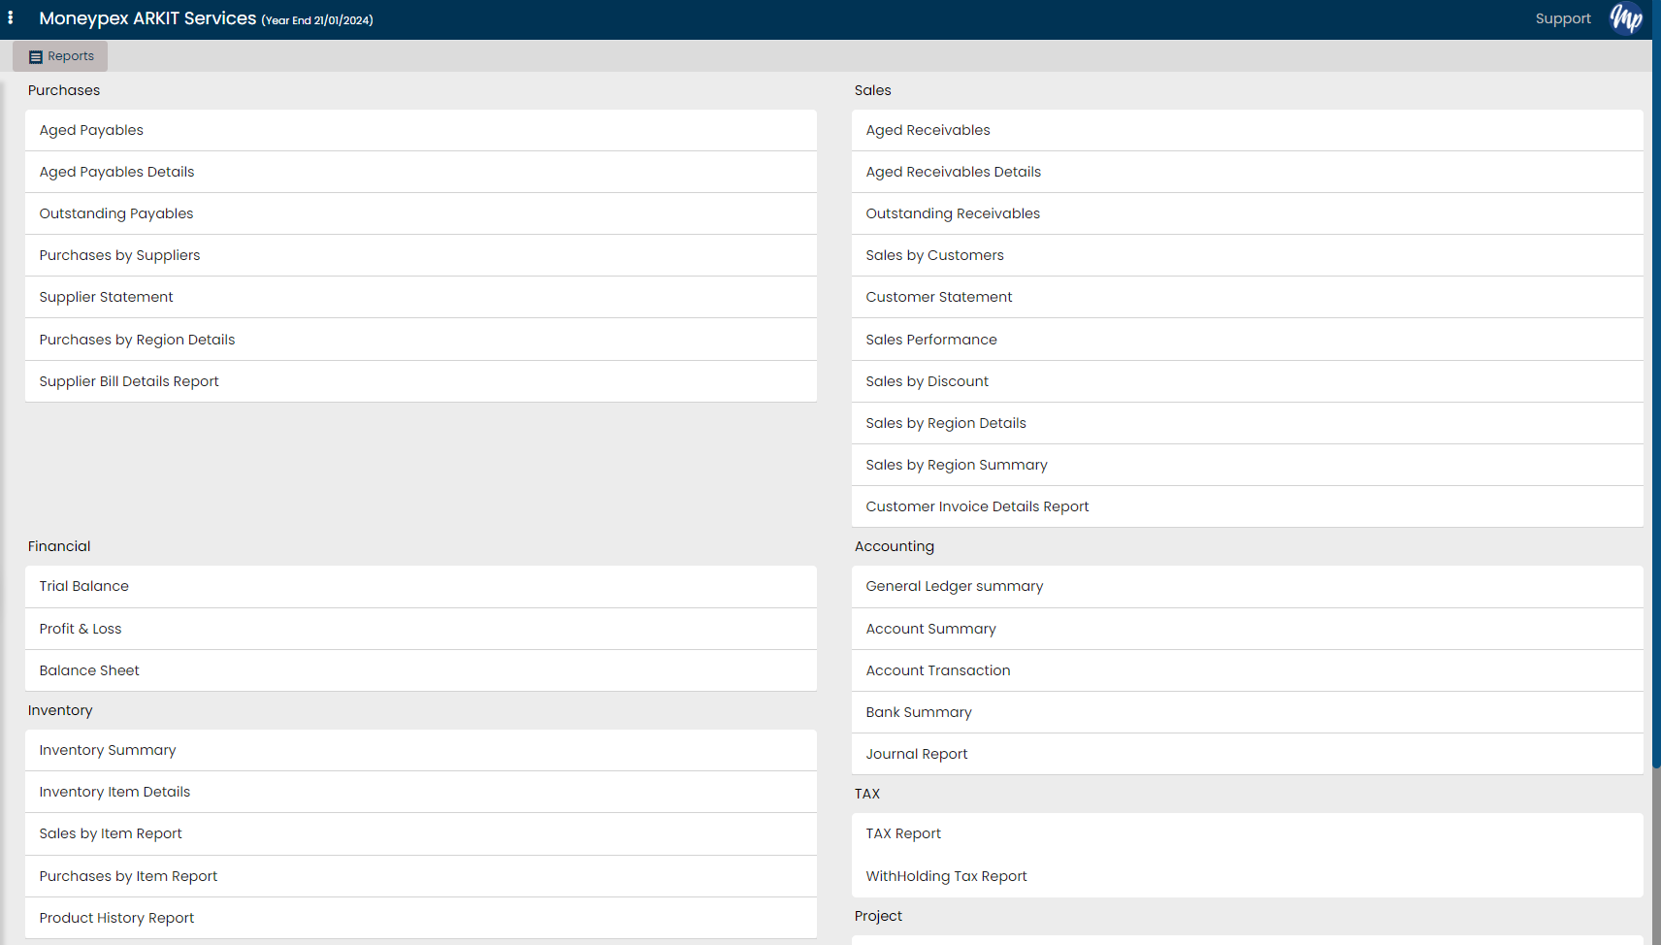Screen dimensions: 1661x945
Task: Open the Inventory Summary report
Action: point(107,750)
